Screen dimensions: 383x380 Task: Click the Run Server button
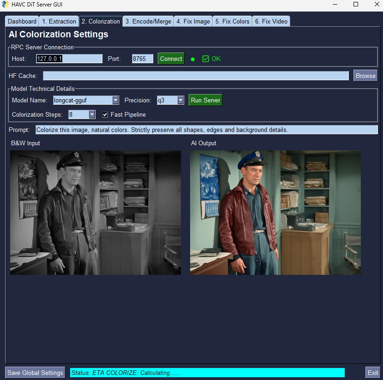coord(205,100)
